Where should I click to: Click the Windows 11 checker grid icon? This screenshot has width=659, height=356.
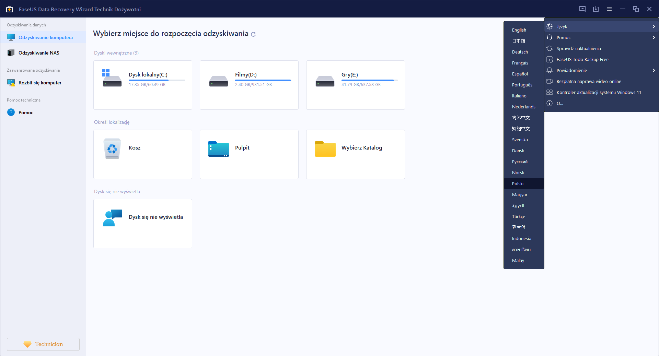[550, 92]
